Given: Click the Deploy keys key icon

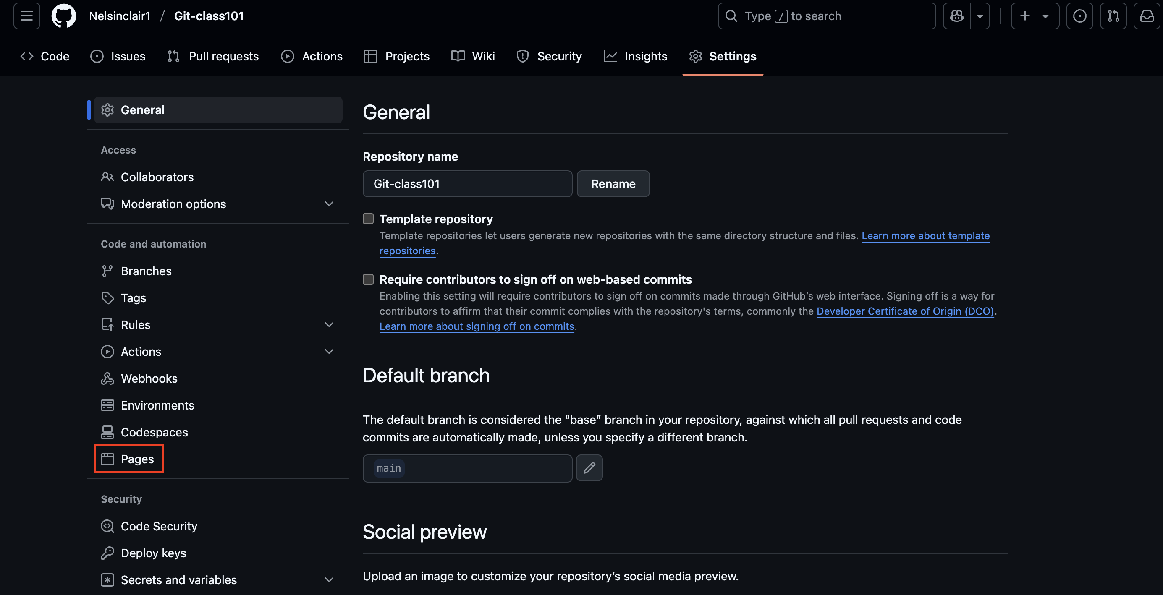Looking at the screenshot, I should 107,553.
